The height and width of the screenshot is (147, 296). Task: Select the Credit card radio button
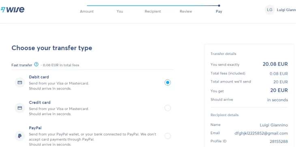(x=167, y=108)
